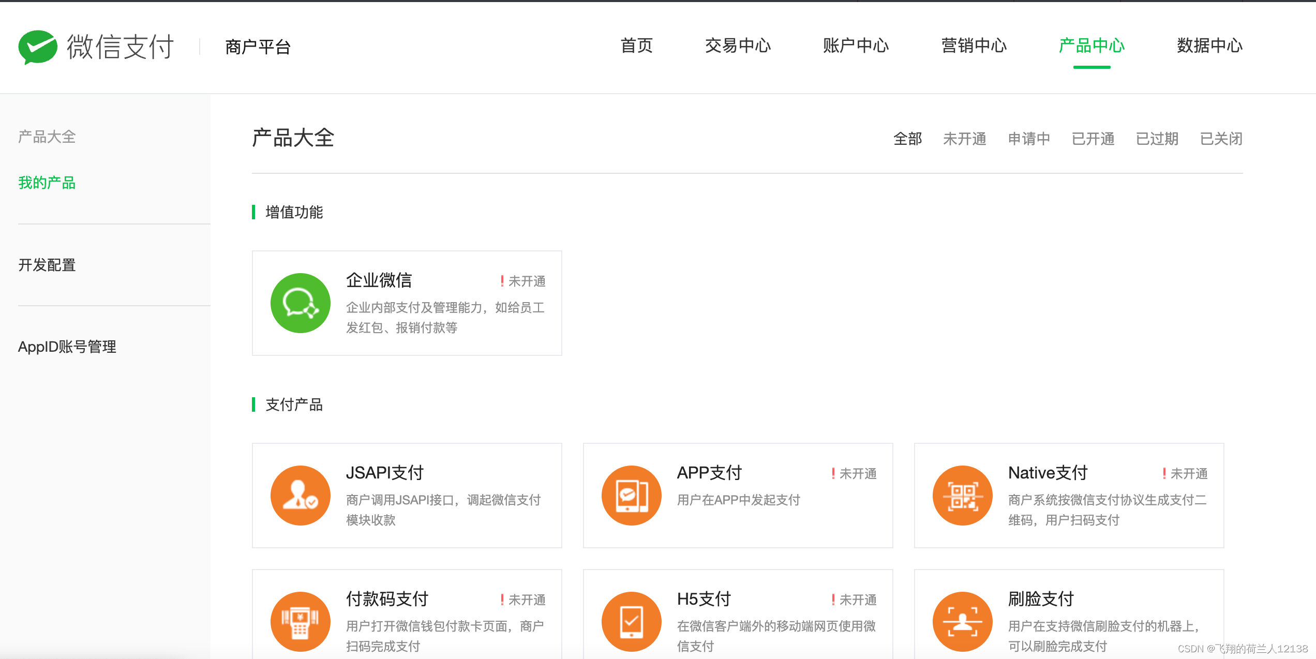Open 开发配置 in the sidebar
This screenshot has height=659, width=1316.
47,265
